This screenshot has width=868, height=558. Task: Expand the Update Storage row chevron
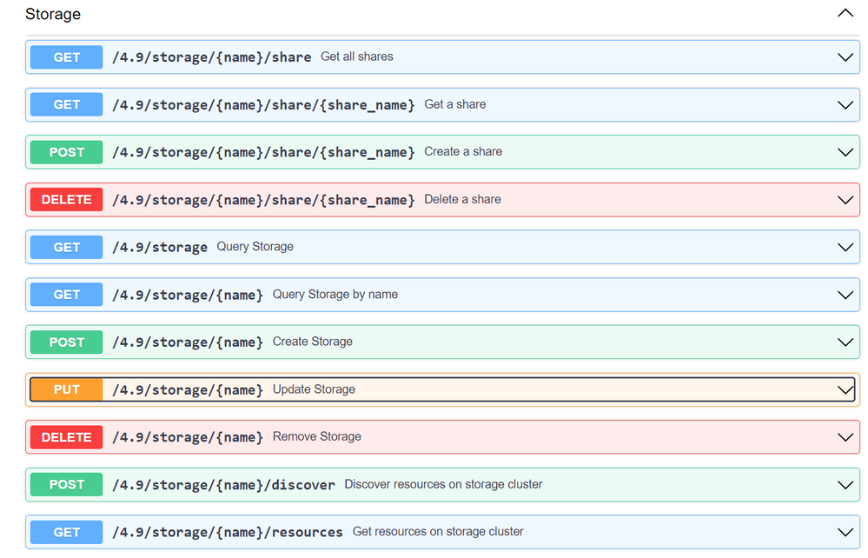tap(845, 390)
